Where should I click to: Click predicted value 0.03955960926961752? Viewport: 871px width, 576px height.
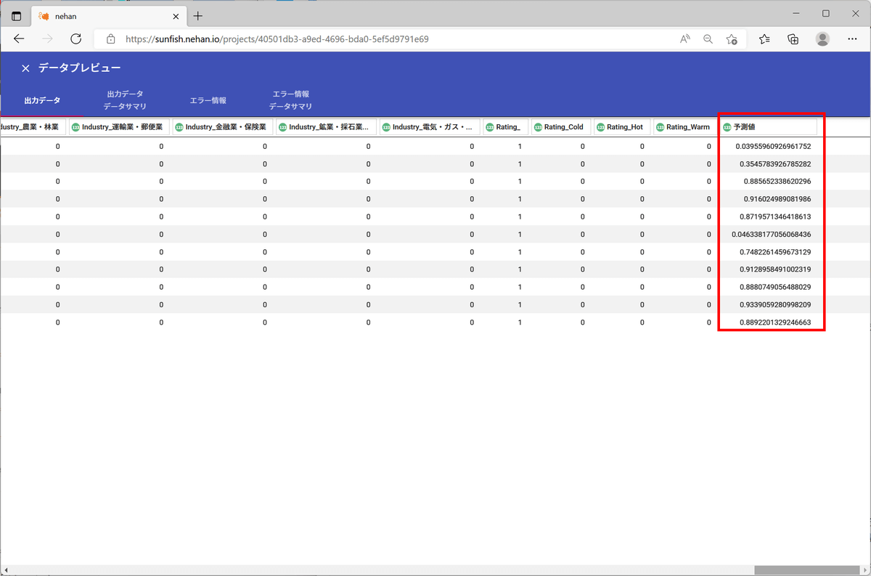tap(773, 146)
